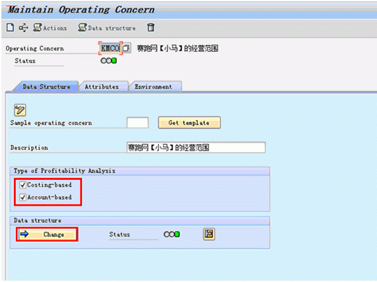Open the Data structure toolbar button
Screen dimensions: 377x282
[107, 28]
